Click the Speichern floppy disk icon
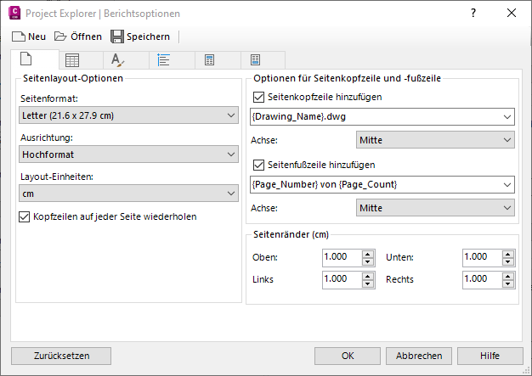Viewport: 532px width, 376px height. [117, 36]
